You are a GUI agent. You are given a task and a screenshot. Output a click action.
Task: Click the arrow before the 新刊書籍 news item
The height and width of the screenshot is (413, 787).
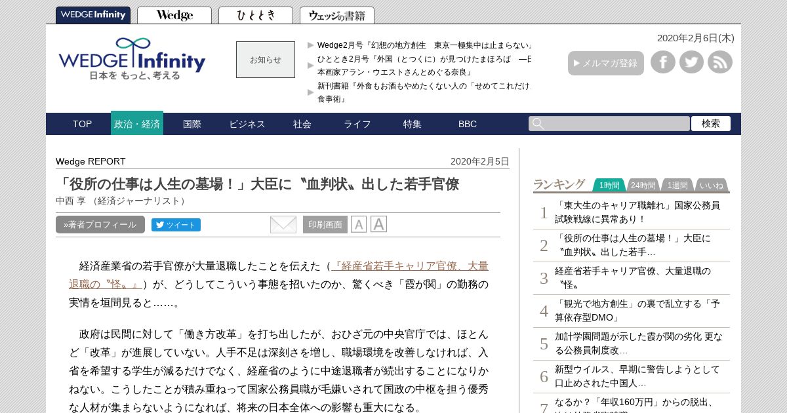[311, 92]
